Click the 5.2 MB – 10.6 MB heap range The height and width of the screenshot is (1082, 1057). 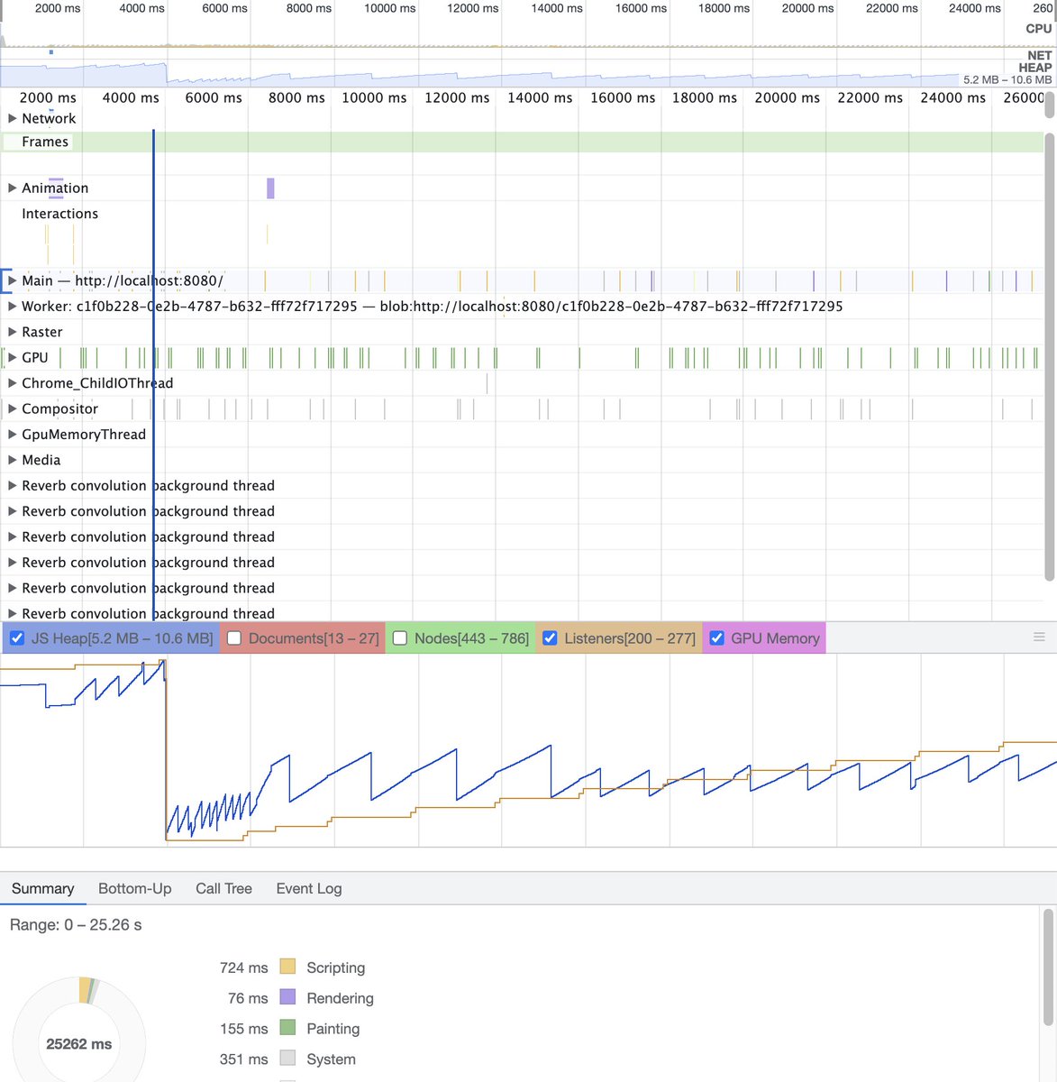1007,79
